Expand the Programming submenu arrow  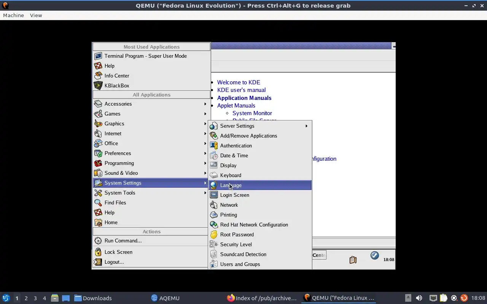(x=205, y=163)
